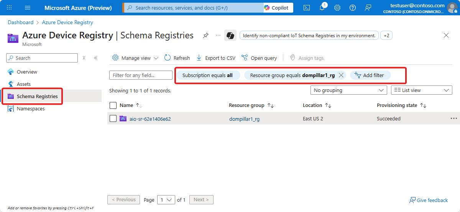Select all rows checkbox in header
The height and width of the screenshot is (212, 460).
pyautogui.click(x=113, y=105)
